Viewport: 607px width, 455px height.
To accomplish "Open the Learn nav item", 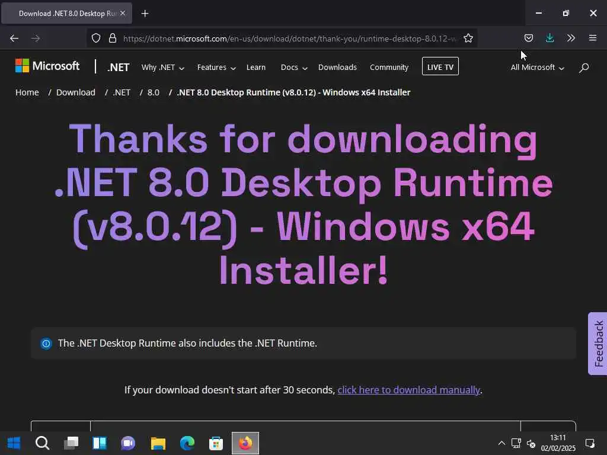I will tap(256, 68).
